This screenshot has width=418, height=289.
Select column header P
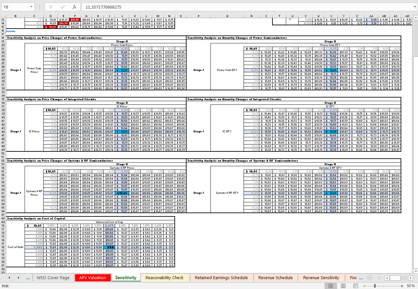(x=198, y=16)
